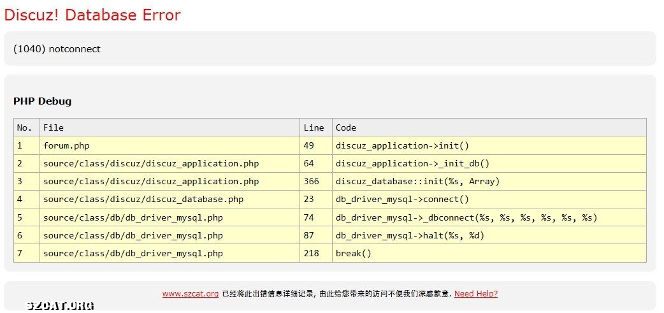
Task: Click line number 74 cell
Action: coord(316,217)
